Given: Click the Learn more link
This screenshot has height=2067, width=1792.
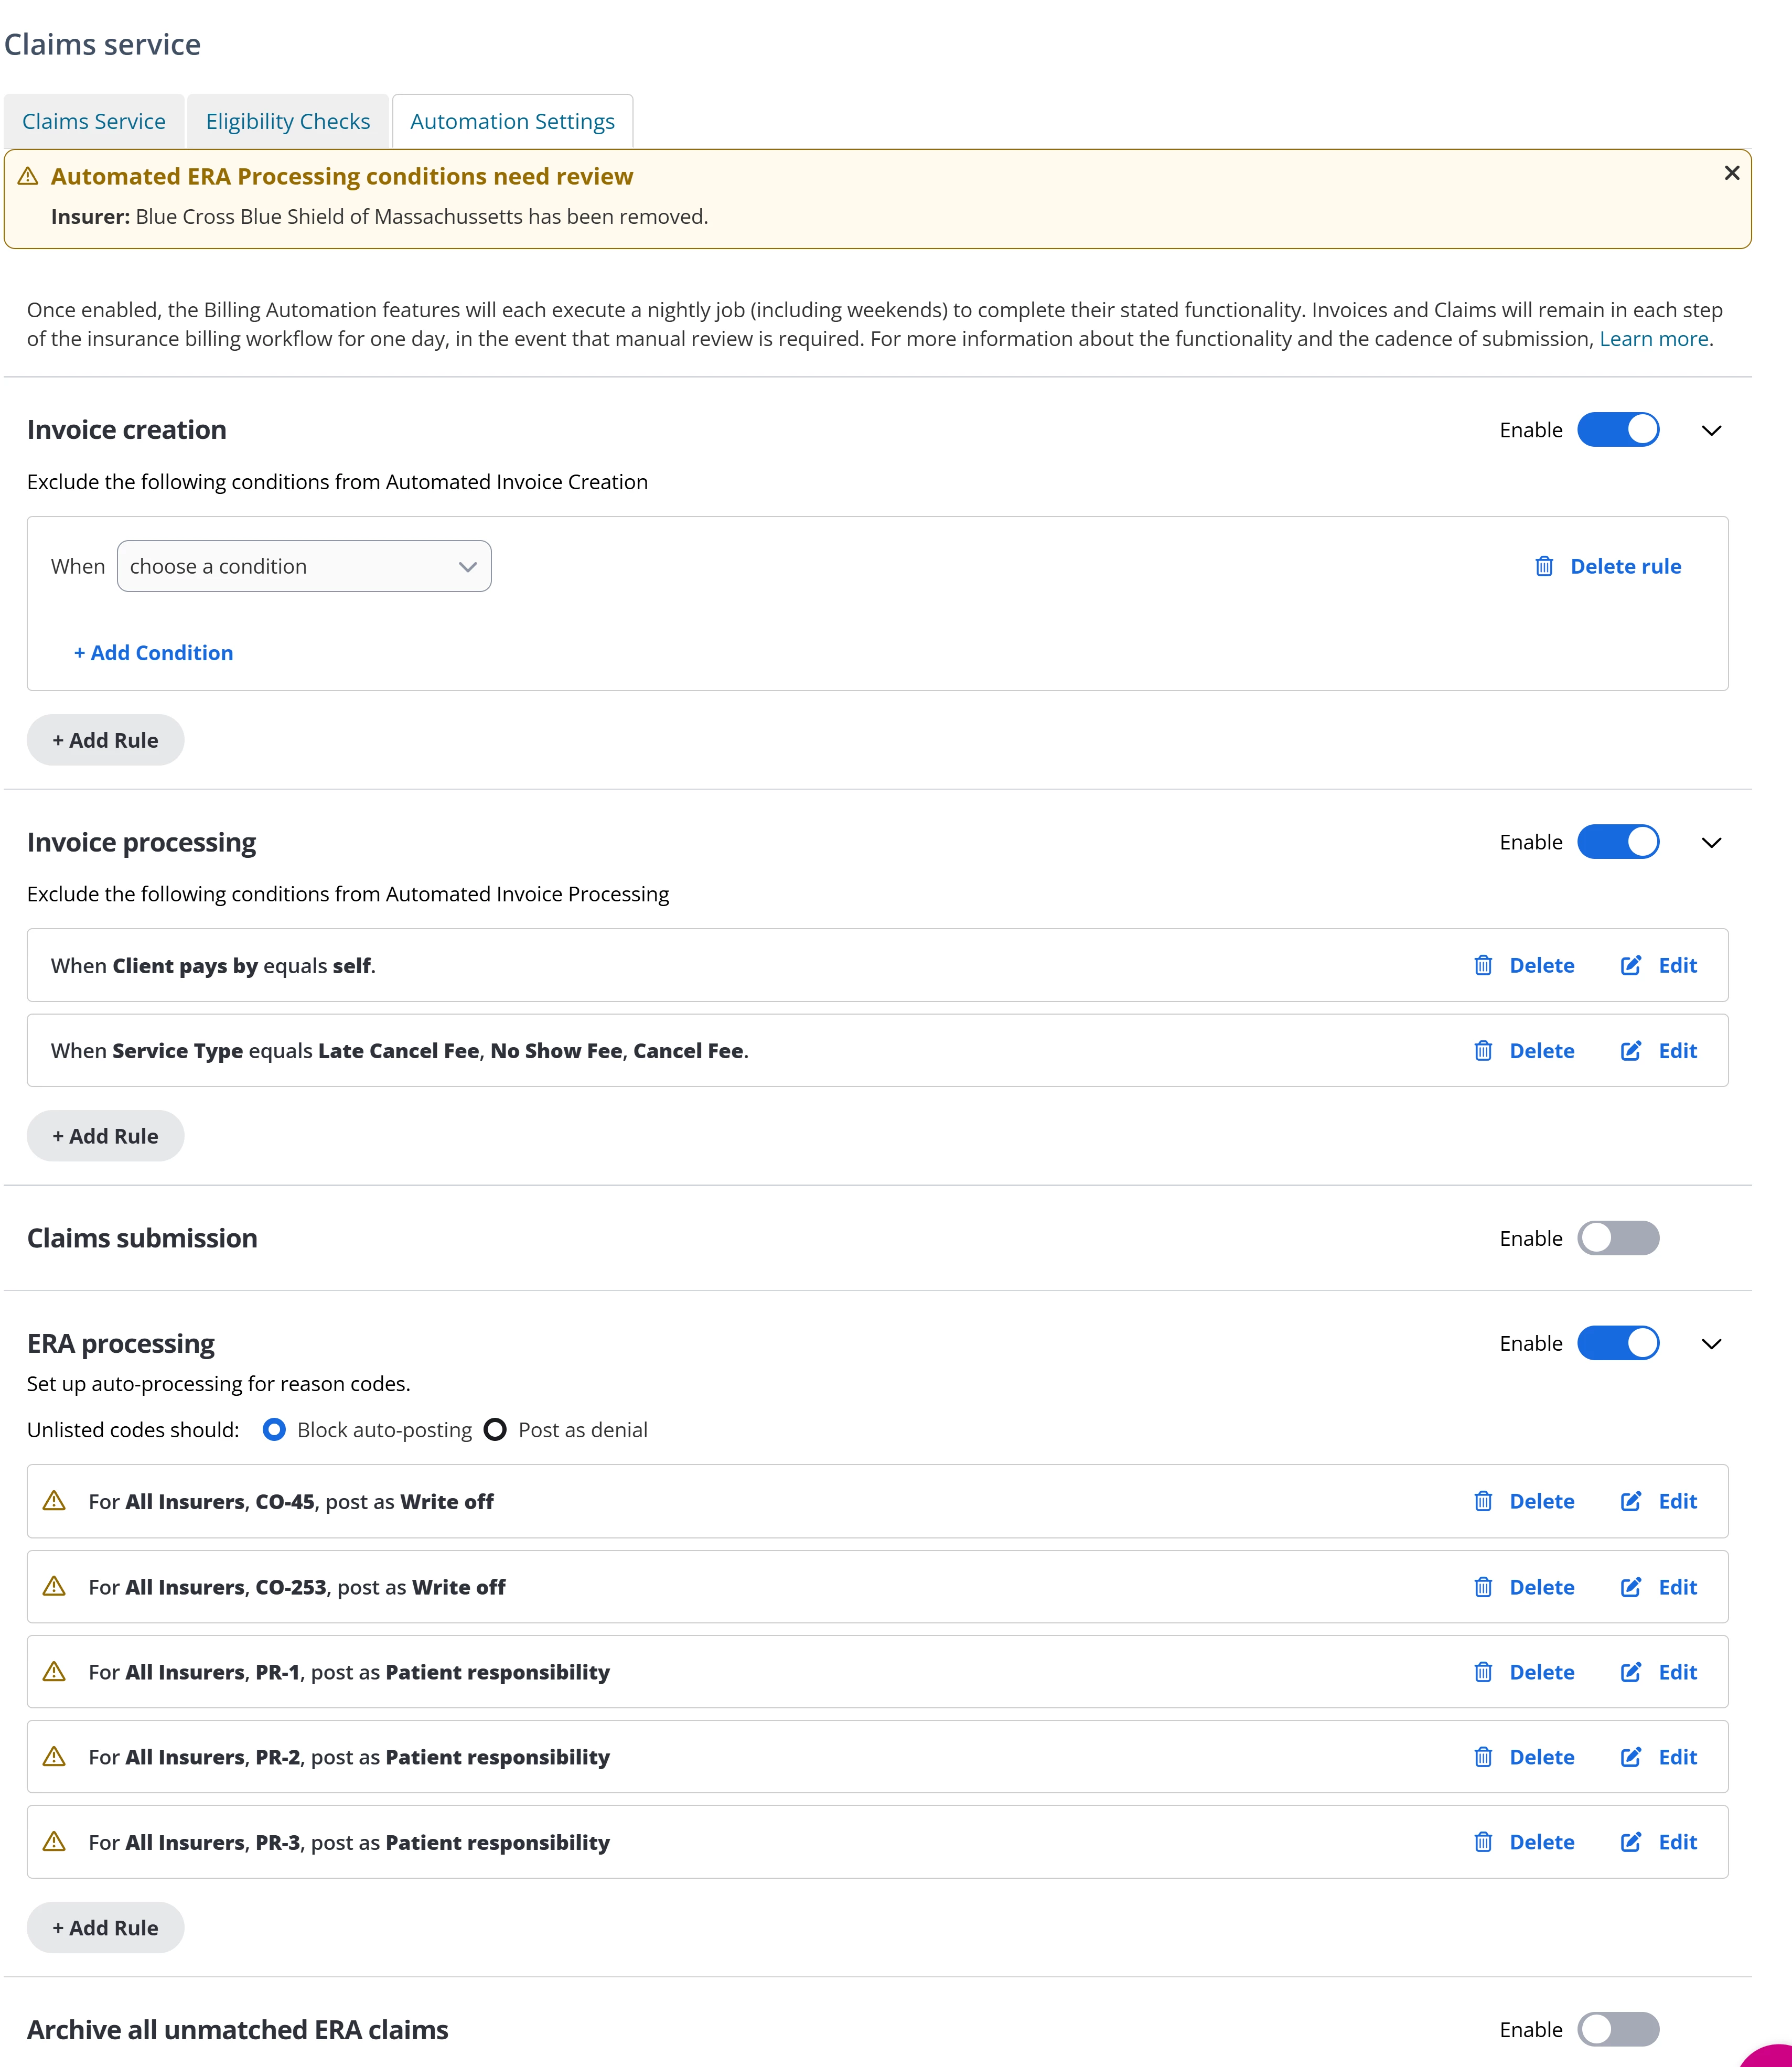Looking at the screenshot, I should pos(1653,339).
